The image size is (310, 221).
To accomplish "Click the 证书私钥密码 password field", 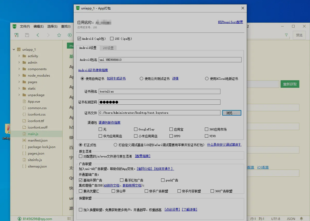I will click(x=160, y=102).
